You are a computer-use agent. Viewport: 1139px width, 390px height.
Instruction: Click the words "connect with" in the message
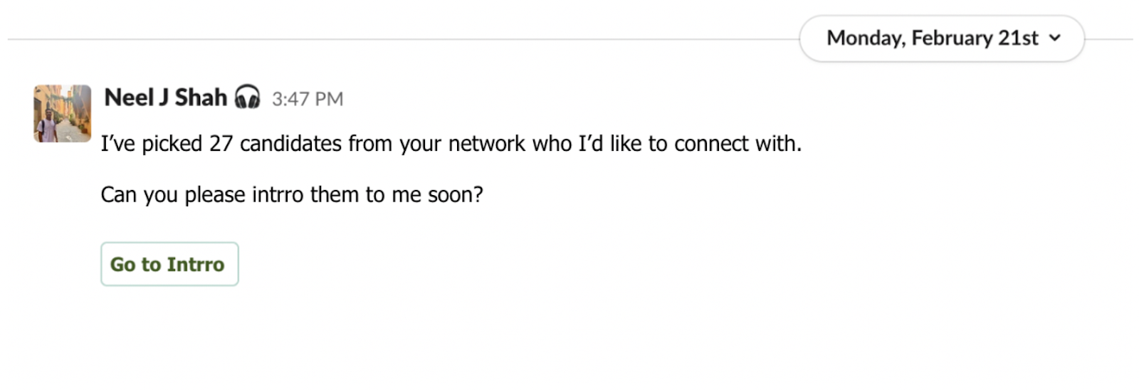coord(738,144)
